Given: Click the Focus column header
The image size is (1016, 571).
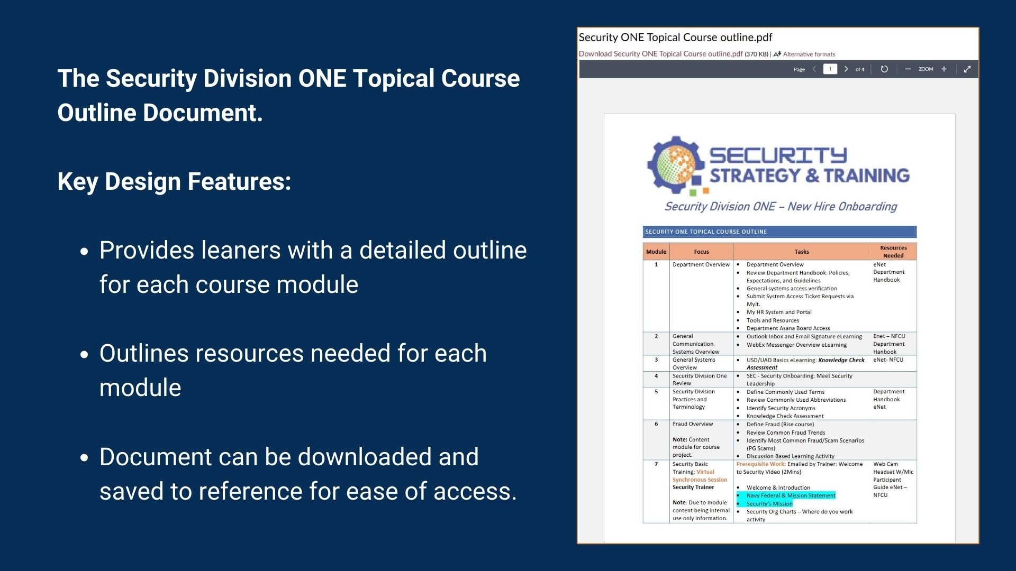Looking at the screenshot, I should coord(701,252).
